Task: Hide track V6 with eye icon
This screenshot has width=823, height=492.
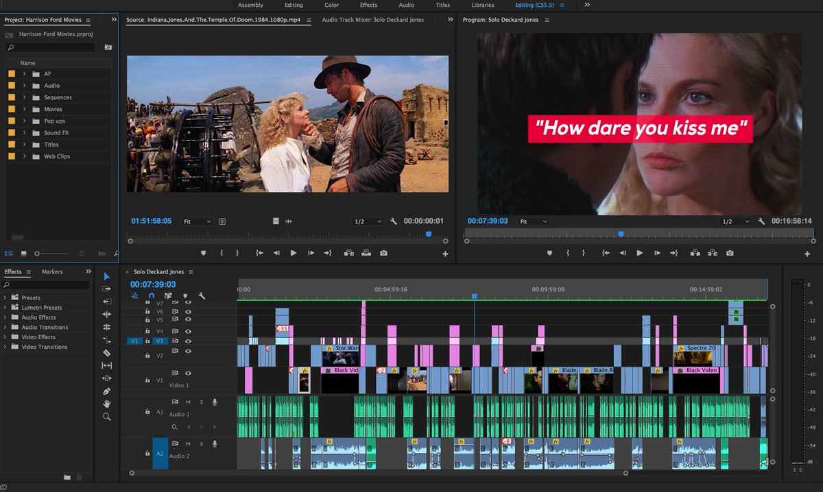Action: click(x=188, y=311)
